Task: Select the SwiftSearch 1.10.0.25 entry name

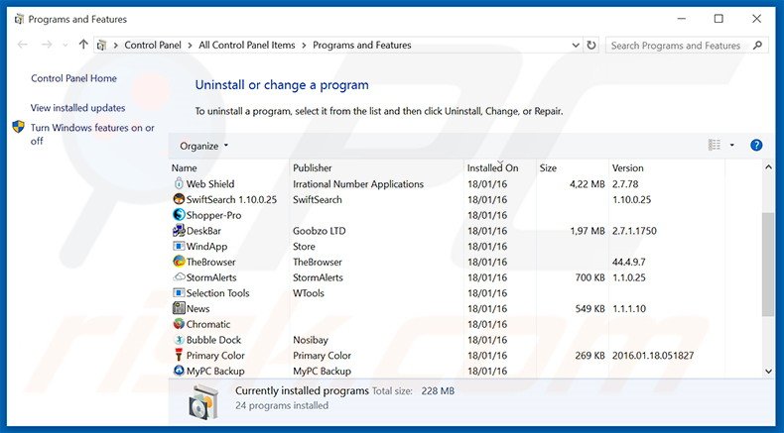Action: [231, 199]
